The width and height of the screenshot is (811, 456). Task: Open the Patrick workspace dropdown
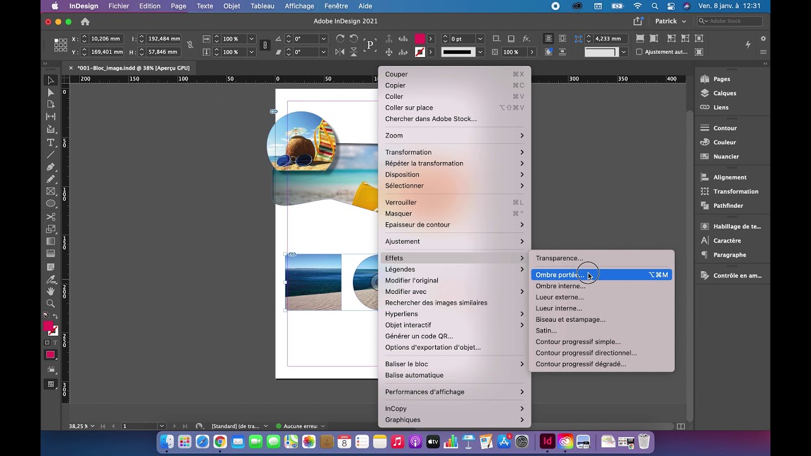click(670, 21)
